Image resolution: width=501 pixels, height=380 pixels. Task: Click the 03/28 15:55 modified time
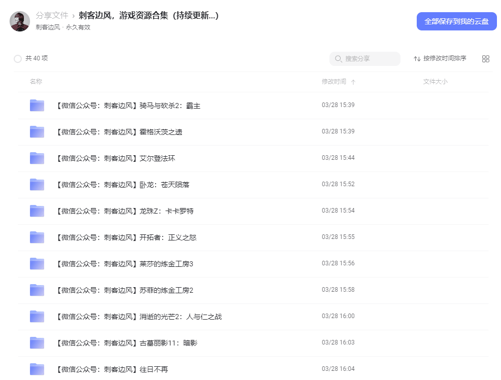[x=338, y=237]
